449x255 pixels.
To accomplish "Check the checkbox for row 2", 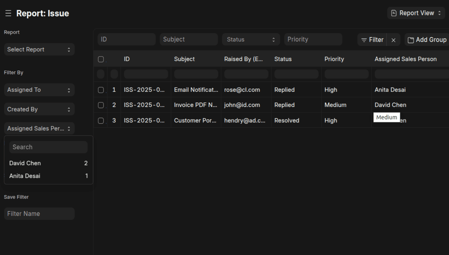I will (101, 105).
